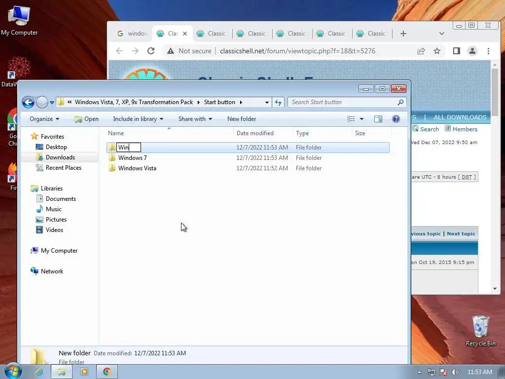505x379 pixels.
Task: Click the Windows Vista folder icon
Action: pyautogui.click(x=112, y=168)
